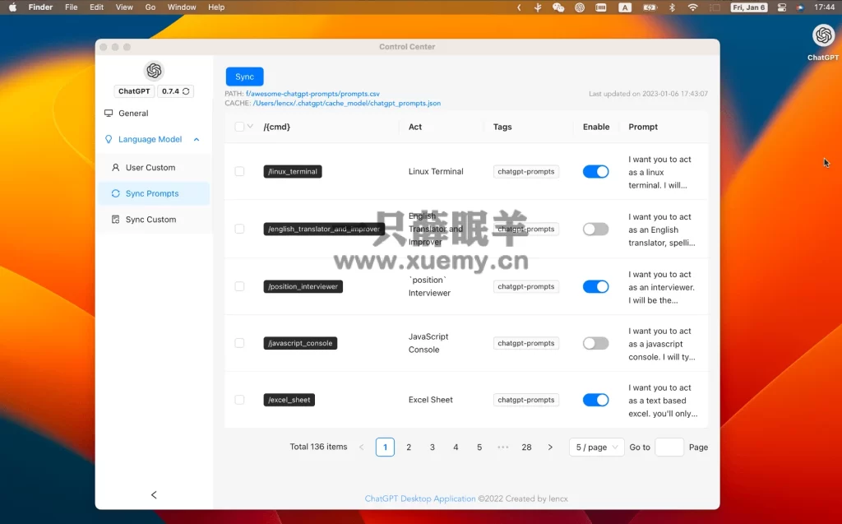Open the Go menu
842x524 pixels.
[150, 7]
